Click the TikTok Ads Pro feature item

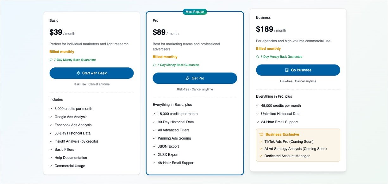[x=289, y=142]
